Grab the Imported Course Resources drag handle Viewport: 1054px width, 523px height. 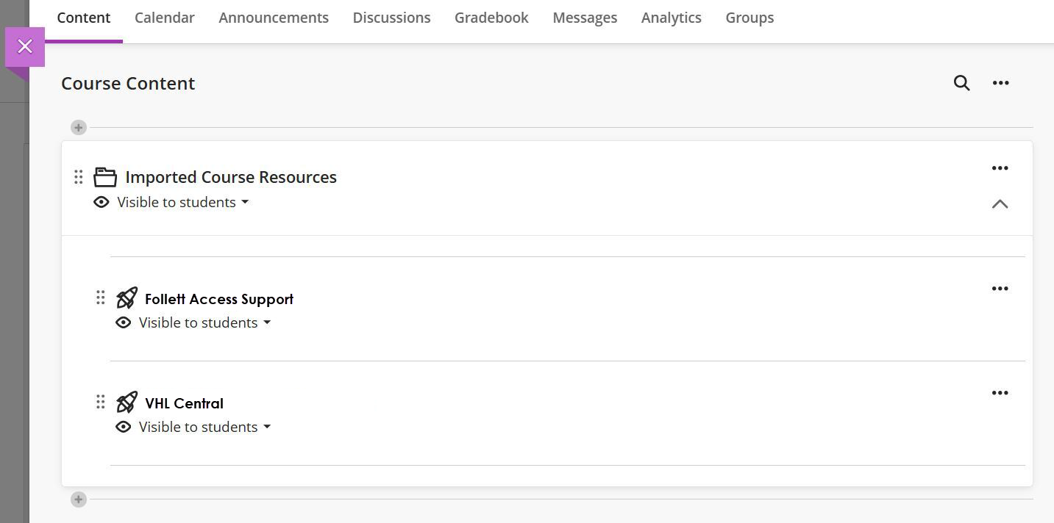pyautogui.click(x=79, y=177)
